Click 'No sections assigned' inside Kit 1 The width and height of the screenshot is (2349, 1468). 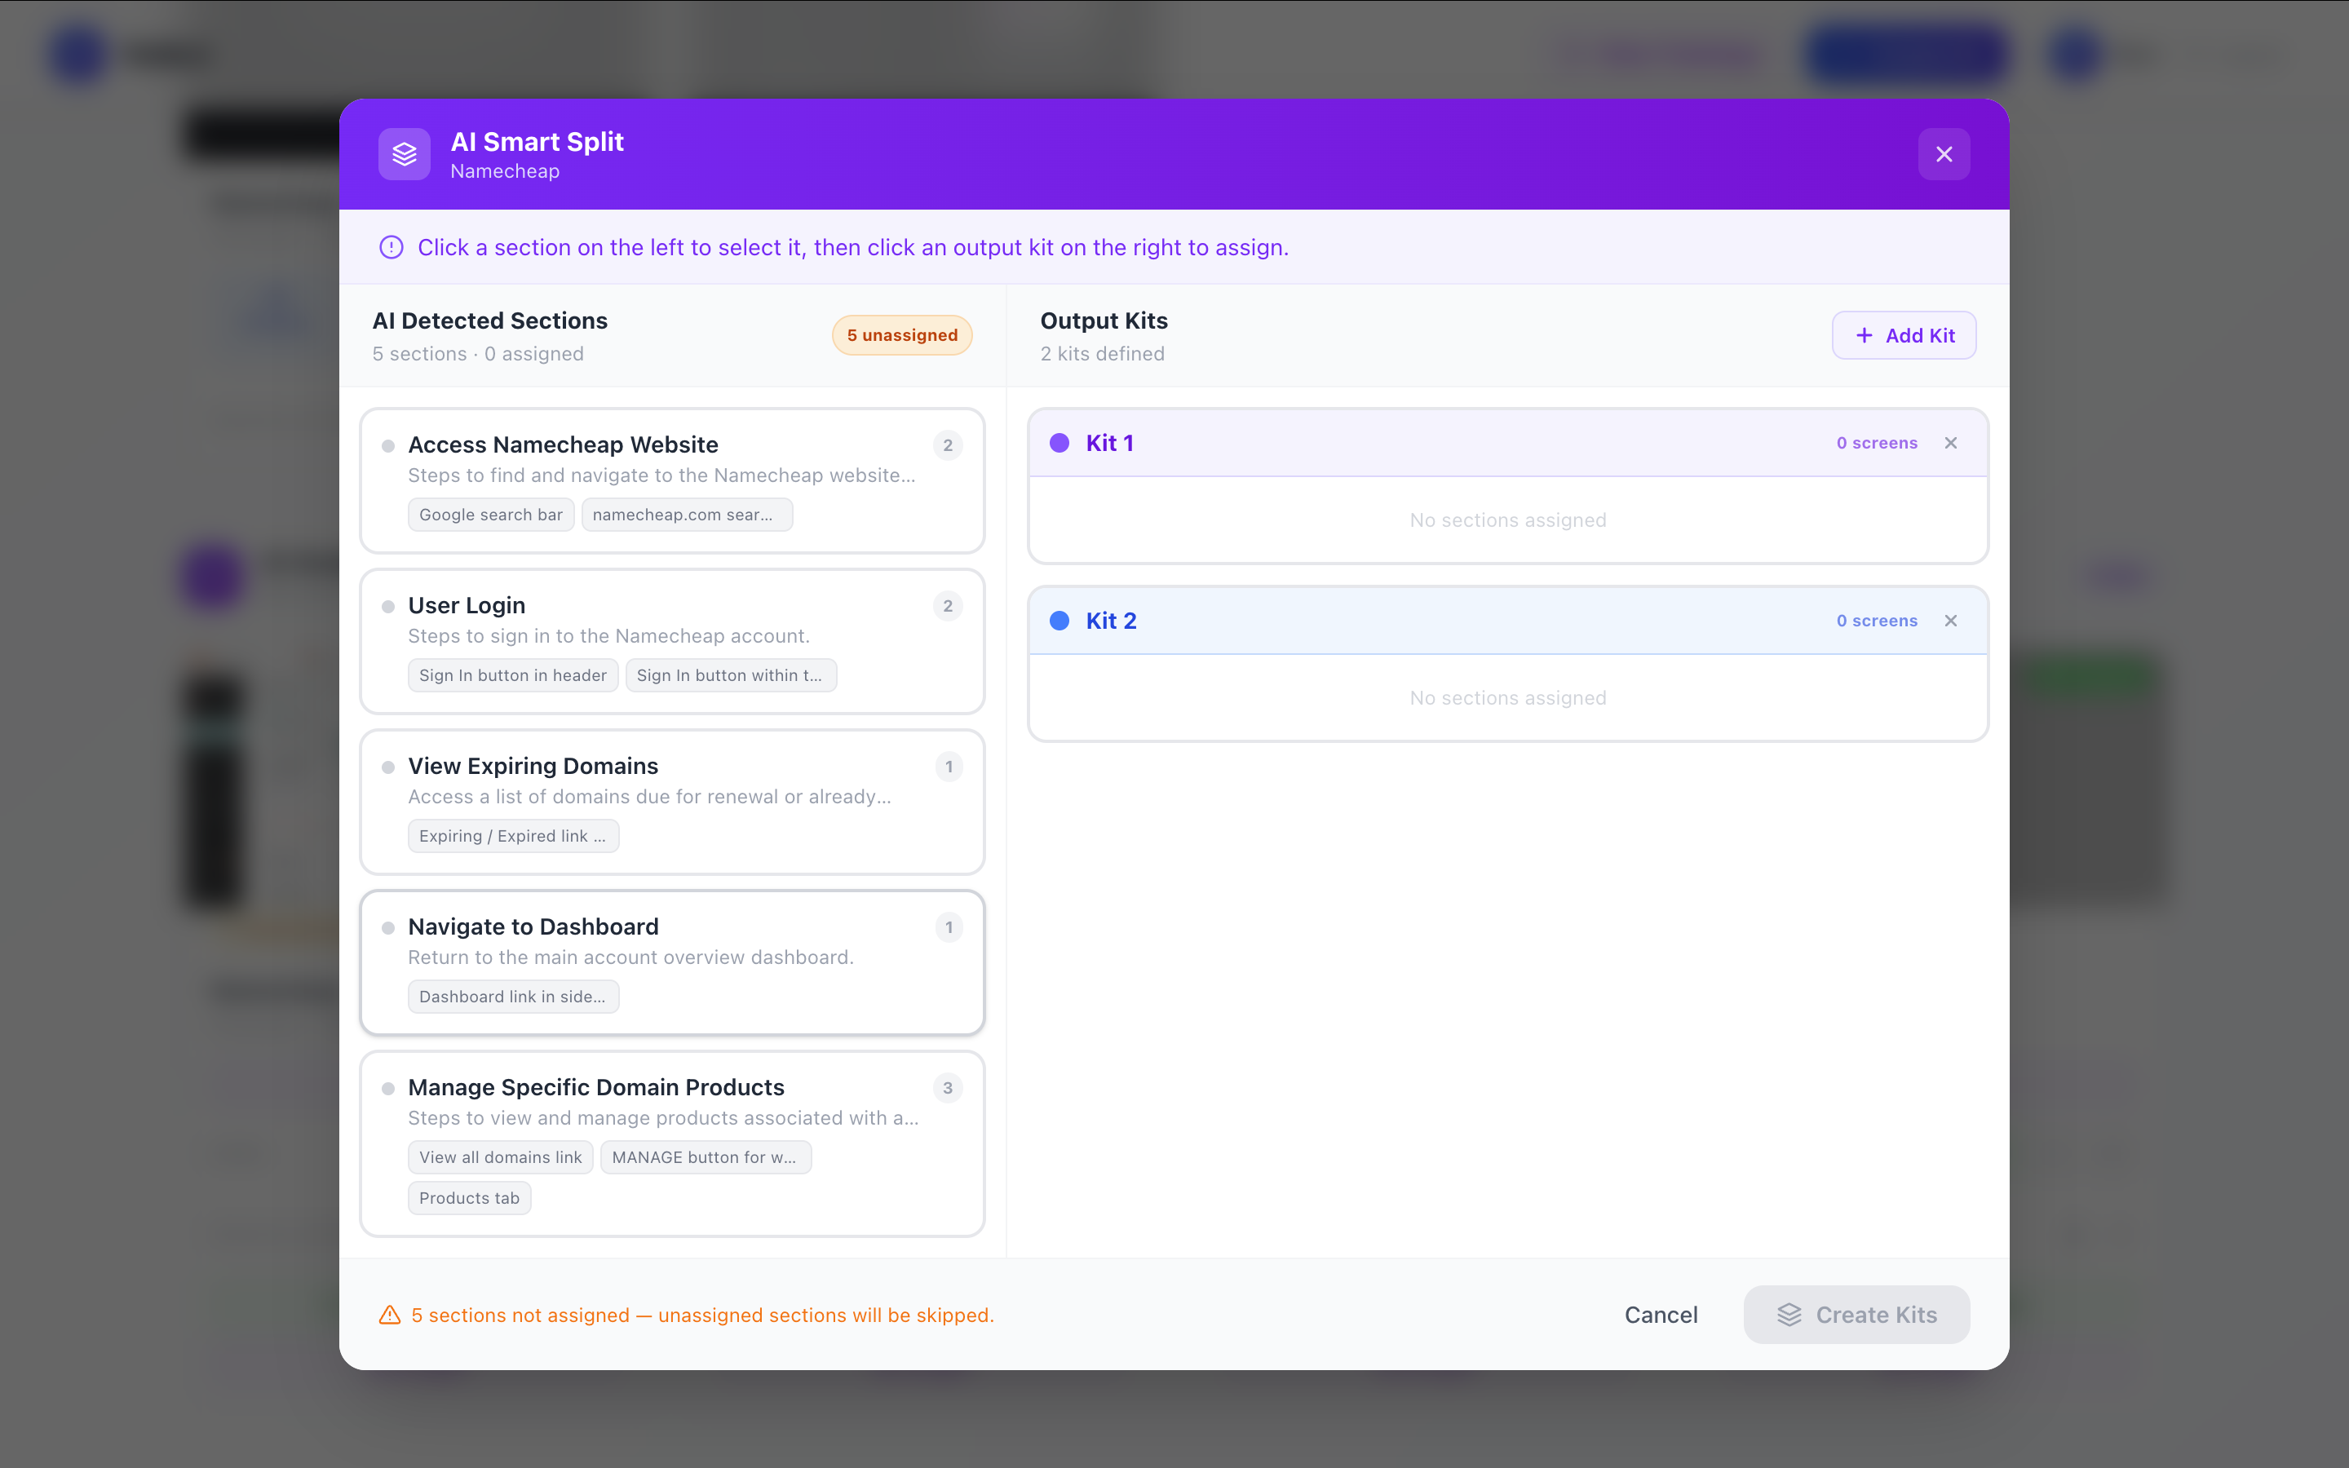click(1507, 520)
